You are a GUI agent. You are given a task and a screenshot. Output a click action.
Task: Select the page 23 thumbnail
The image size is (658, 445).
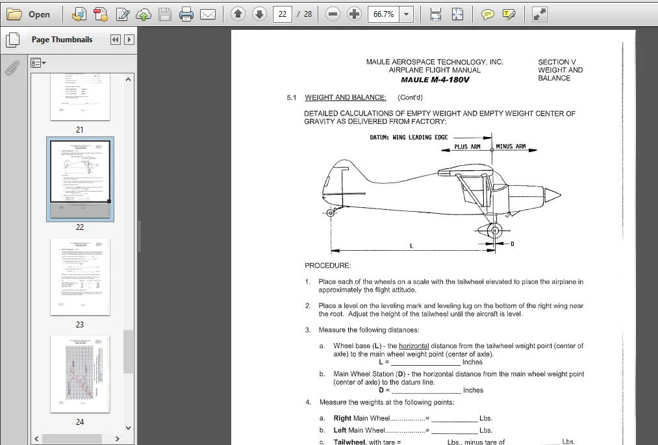(x=80, y=277)
